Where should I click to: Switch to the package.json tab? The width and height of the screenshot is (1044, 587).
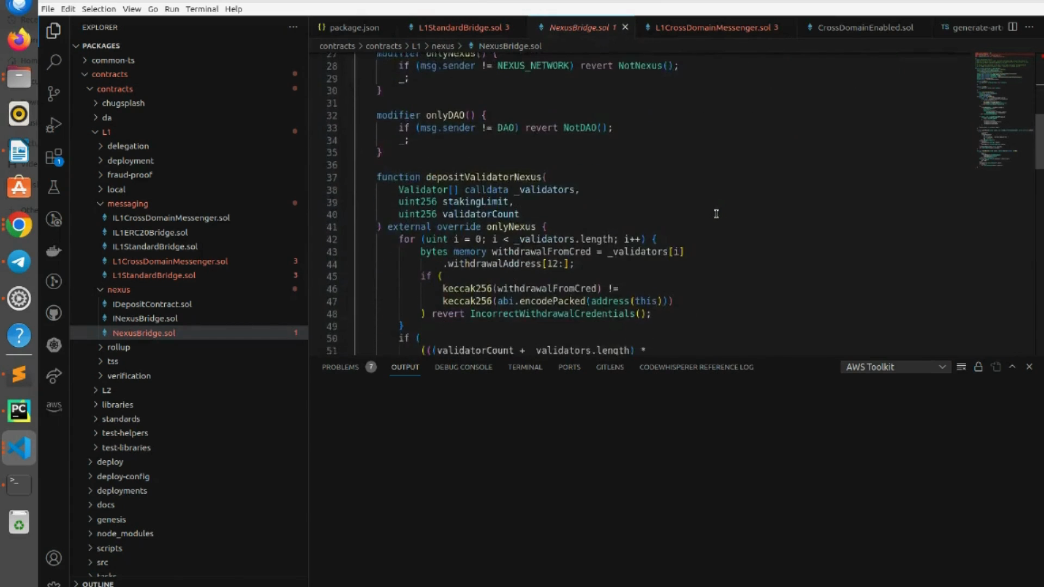[x=354, y=28]
